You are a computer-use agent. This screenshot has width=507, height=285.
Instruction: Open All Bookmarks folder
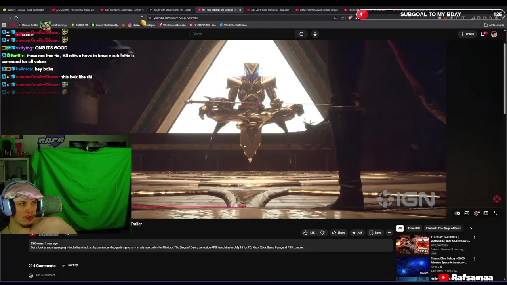[x=494, y=25]
